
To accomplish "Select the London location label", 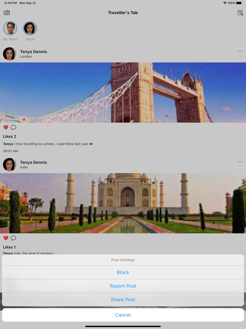I will coord(26,56).
